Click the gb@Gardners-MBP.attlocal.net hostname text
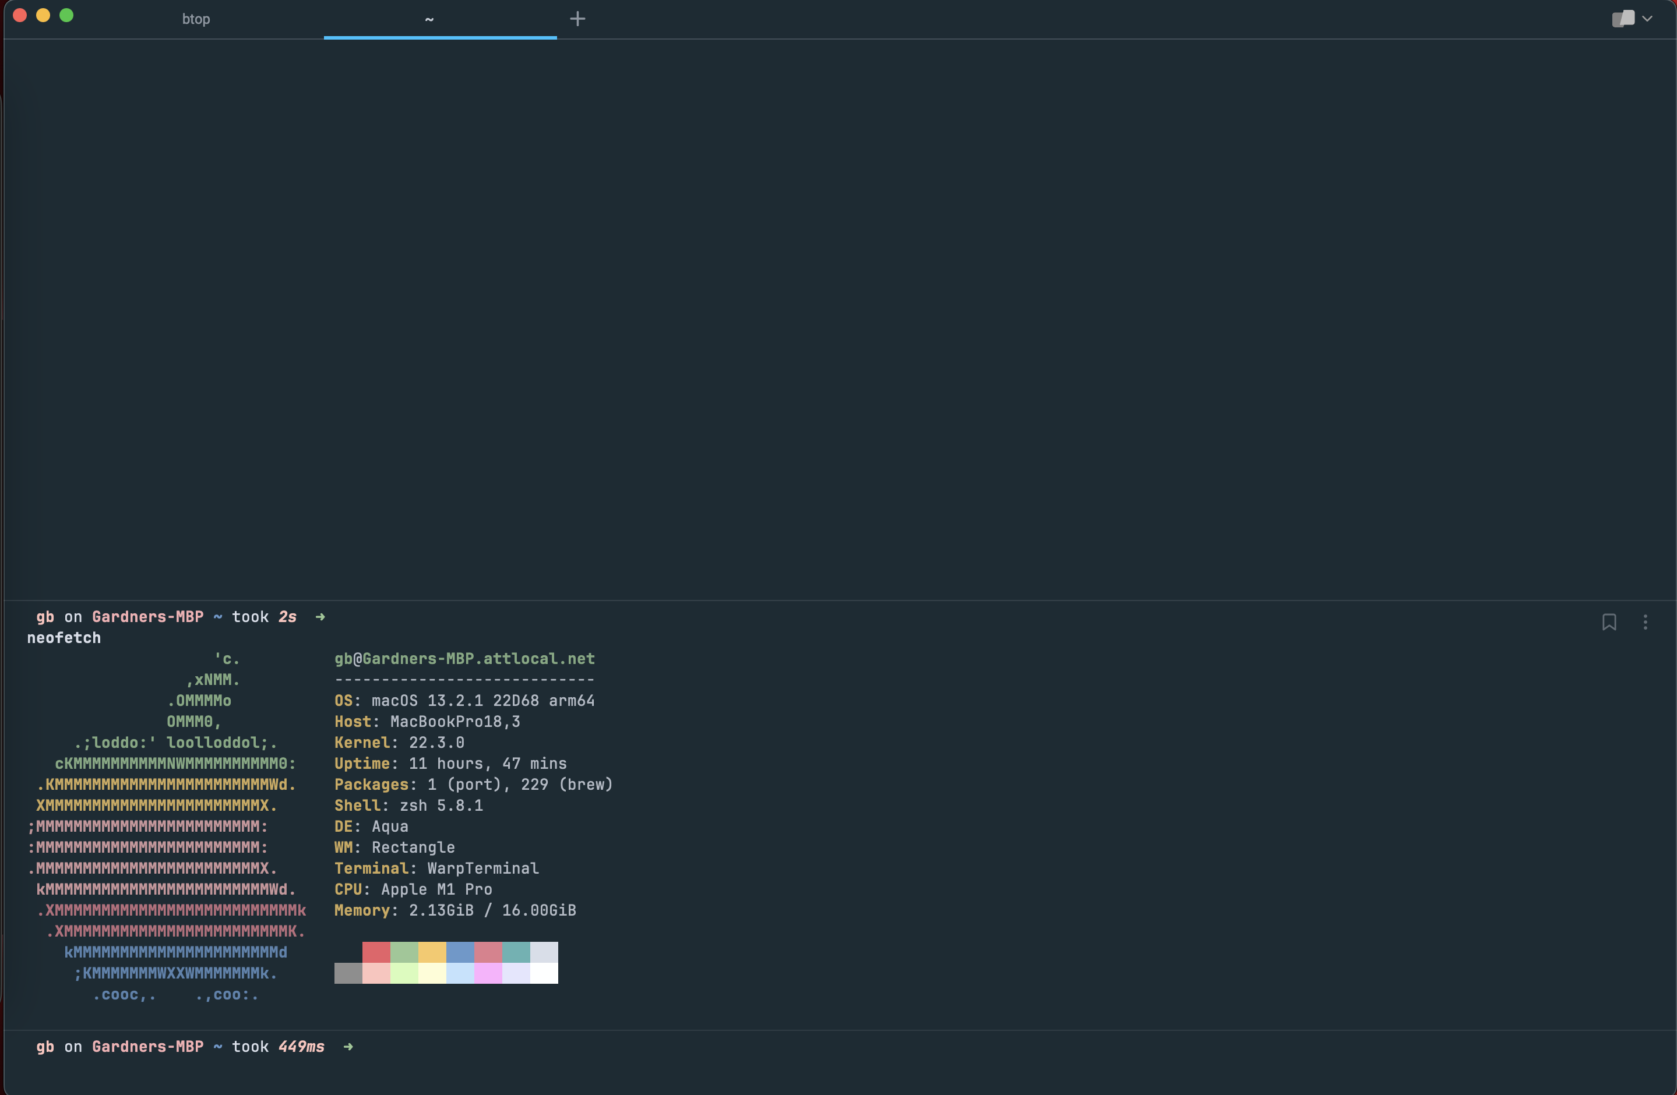Image resolution: width=1677 pixels, height=1095 pixels. coord(464,659)
